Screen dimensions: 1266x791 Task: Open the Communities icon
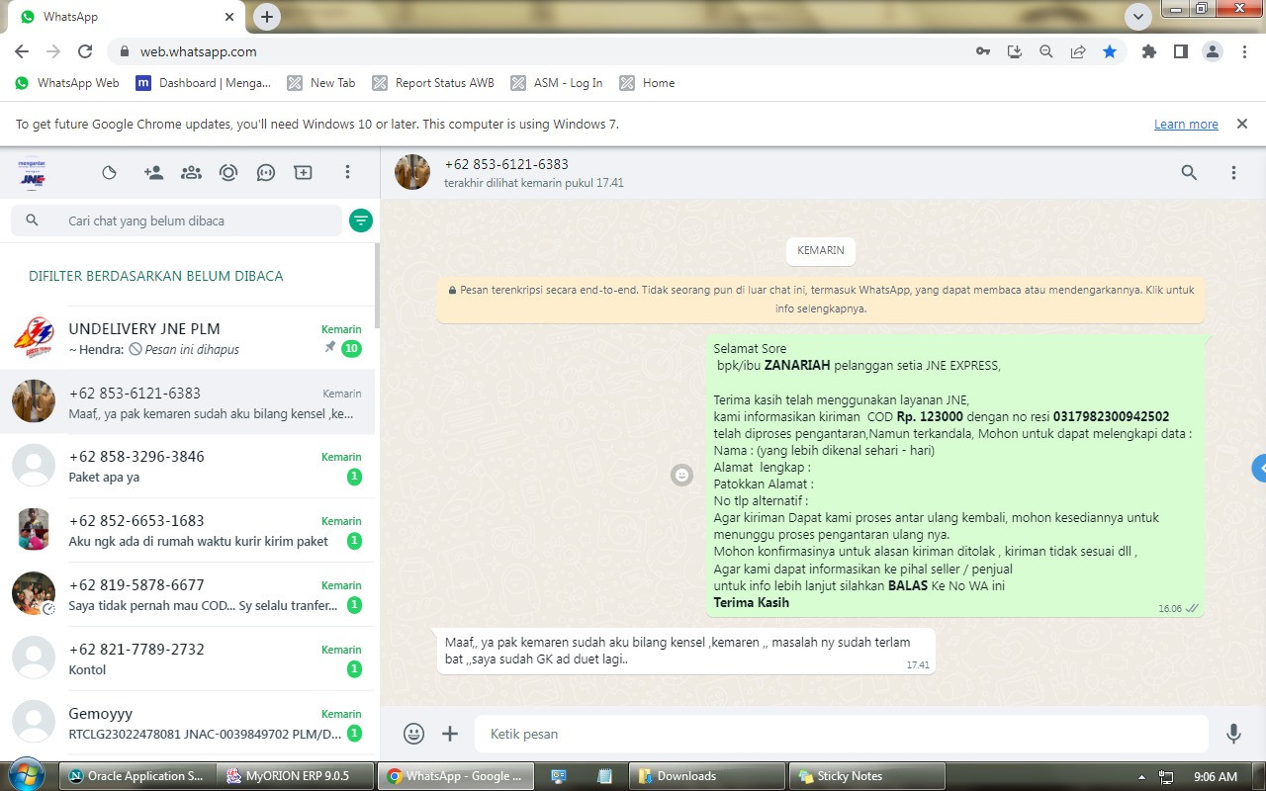tap(191, 172)
